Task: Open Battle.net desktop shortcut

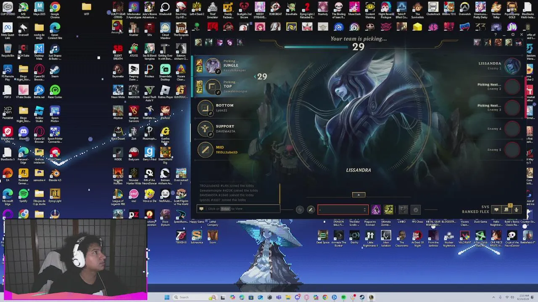Action: coord(39,91)
